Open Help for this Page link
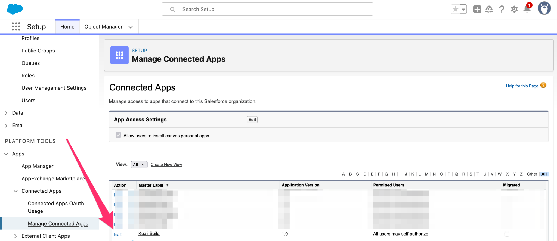The image size is (557, 241). point(522,86)
